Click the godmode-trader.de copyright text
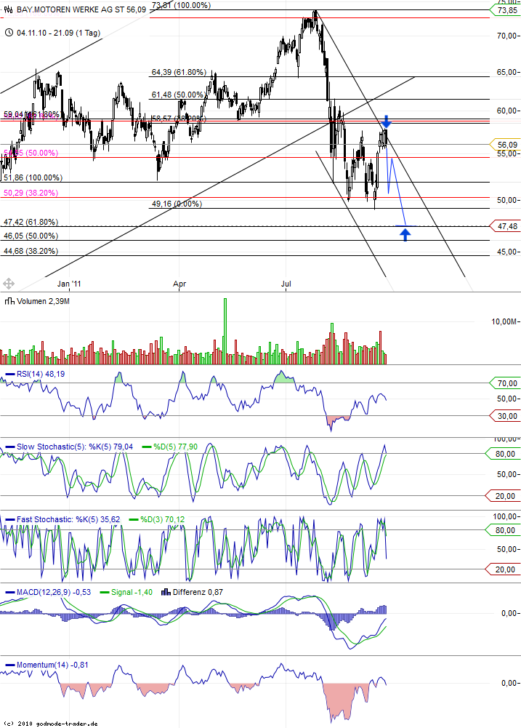This screenshot has height=728, width=521. pos(49,724)
